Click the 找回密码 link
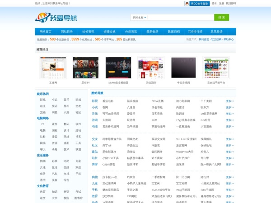 [x=230, y=3]
